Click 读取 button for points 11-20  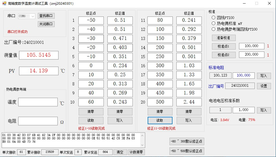point(160,120)
